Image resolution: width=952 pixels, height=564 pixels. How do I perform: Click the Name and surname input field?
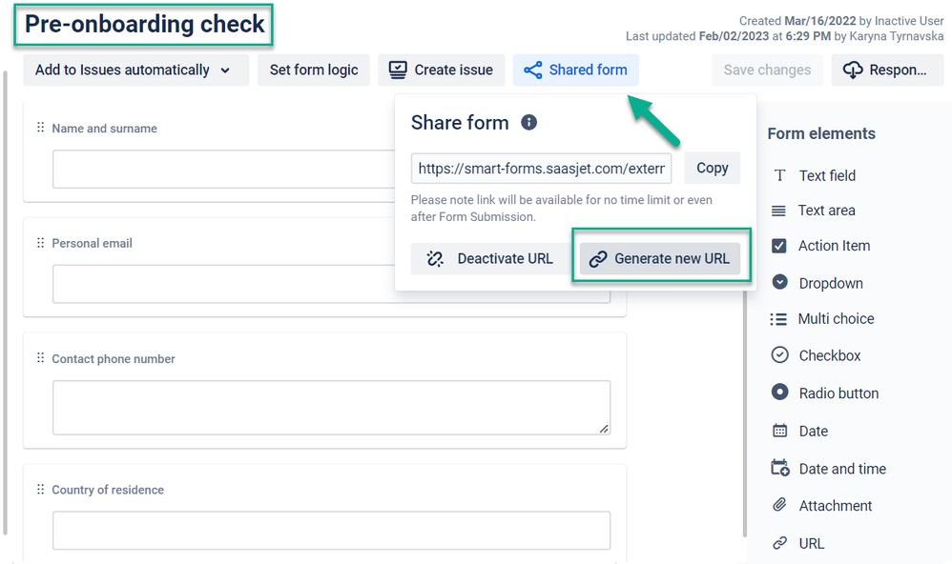pyautogui.click(x=223, y=170)
